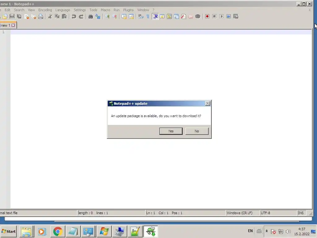Toggle Show all characters pilcrow icon
Image resolution: width=317 pixels, height=238 pixels.
148,16
